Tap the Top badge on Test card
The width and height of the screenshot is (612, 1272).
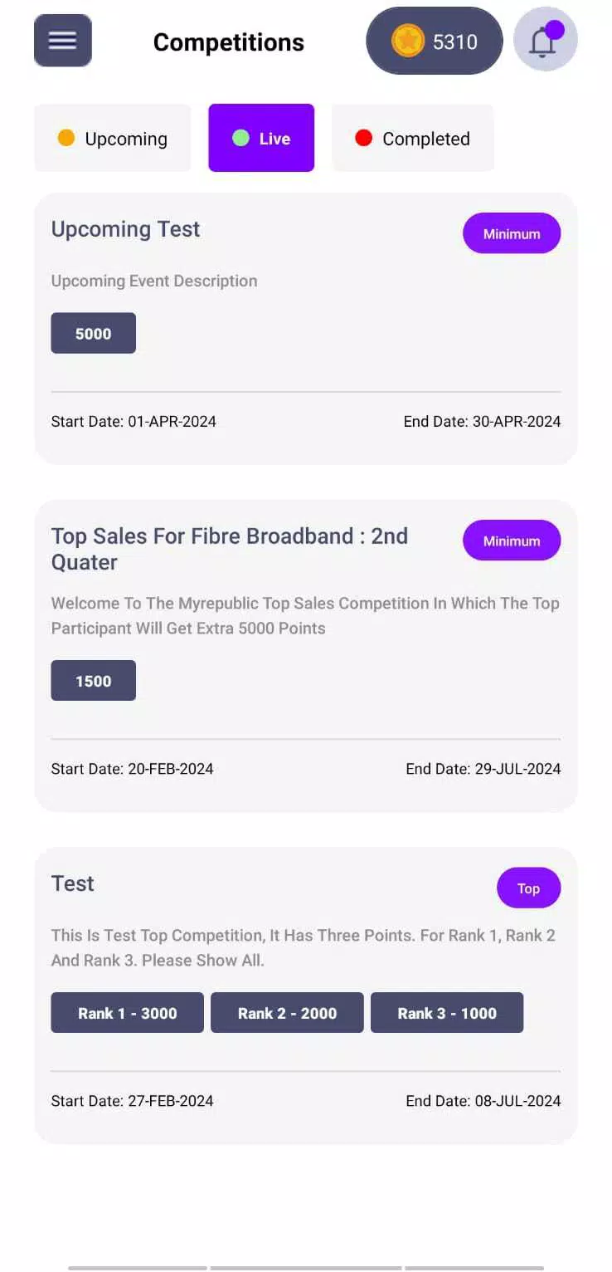tap(528, 888)
